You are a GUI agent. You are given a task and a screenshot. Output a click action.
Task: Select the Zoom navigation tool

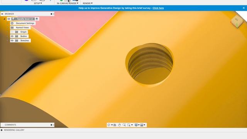click(124, 125)
